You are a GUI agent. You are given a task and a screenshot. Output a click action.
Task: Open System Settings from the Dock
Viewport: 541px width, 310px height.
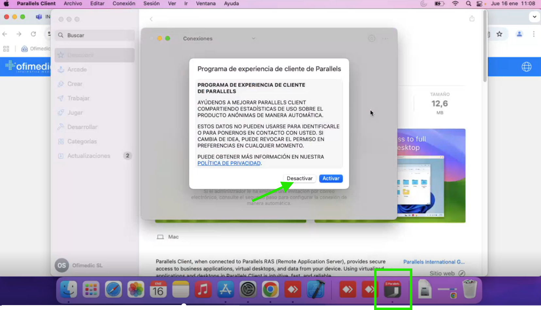coord(248,289)
